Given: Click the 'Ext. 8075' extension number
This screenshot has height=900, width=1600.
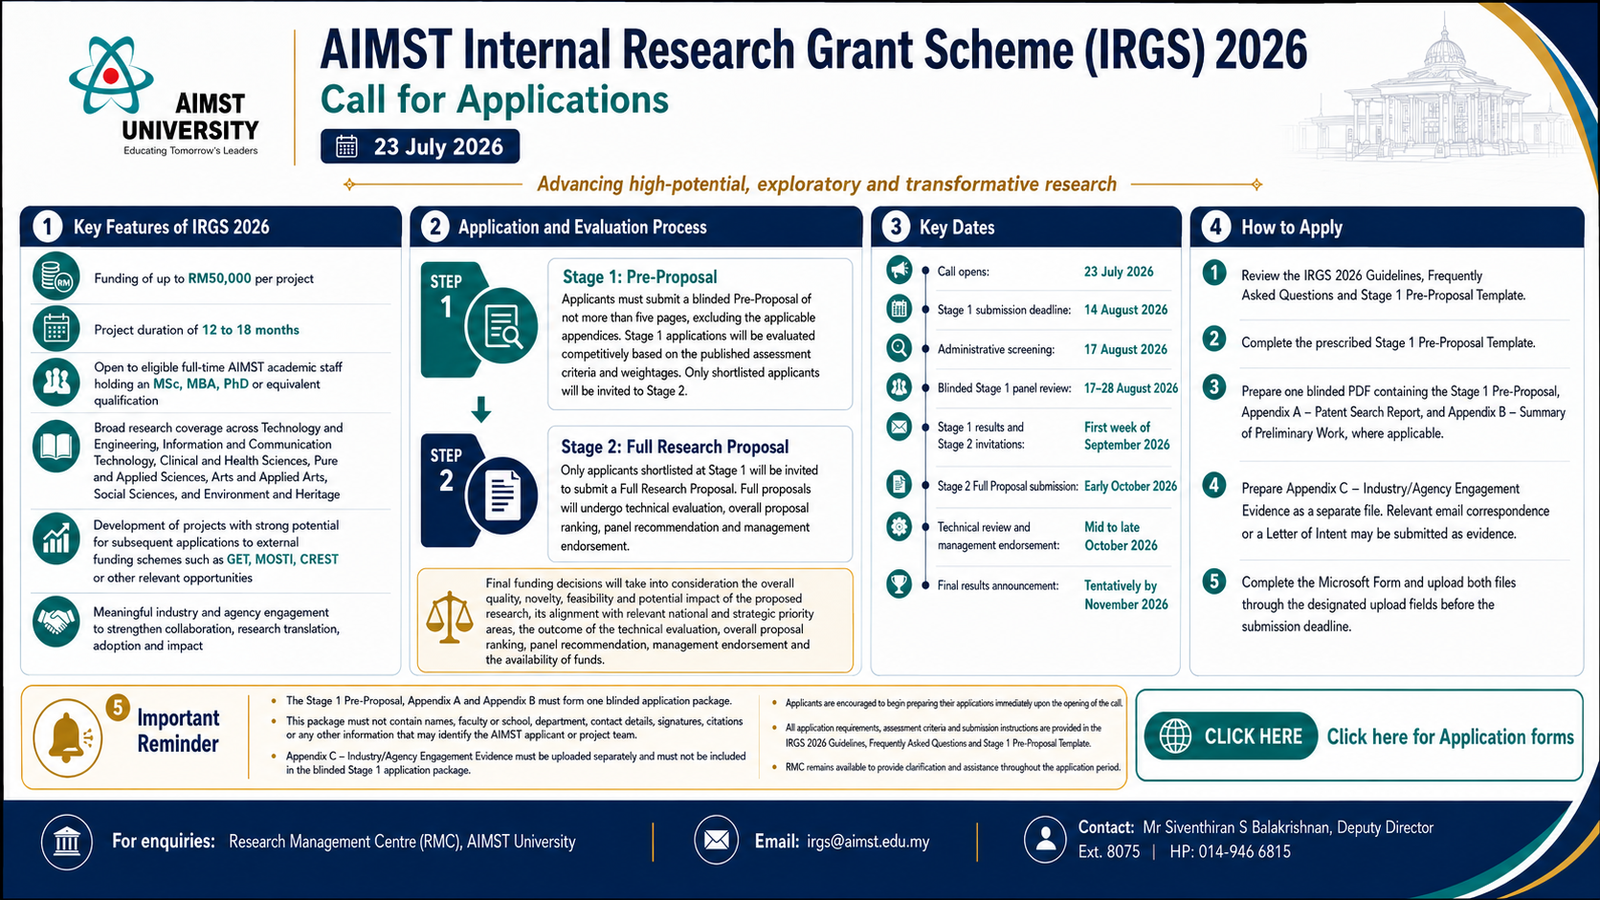Looking at the screenshot, I should (x=1109, y=851).
